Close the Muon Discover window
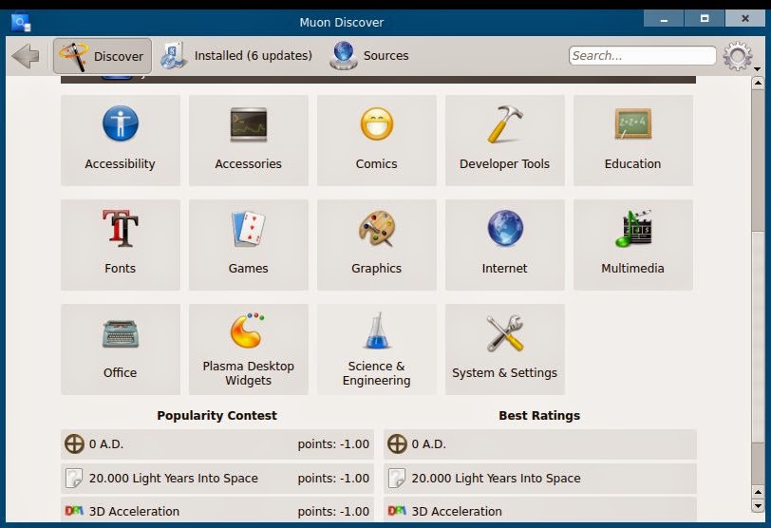This screenshot has width=771, height=528. click(x=745, y=19)
